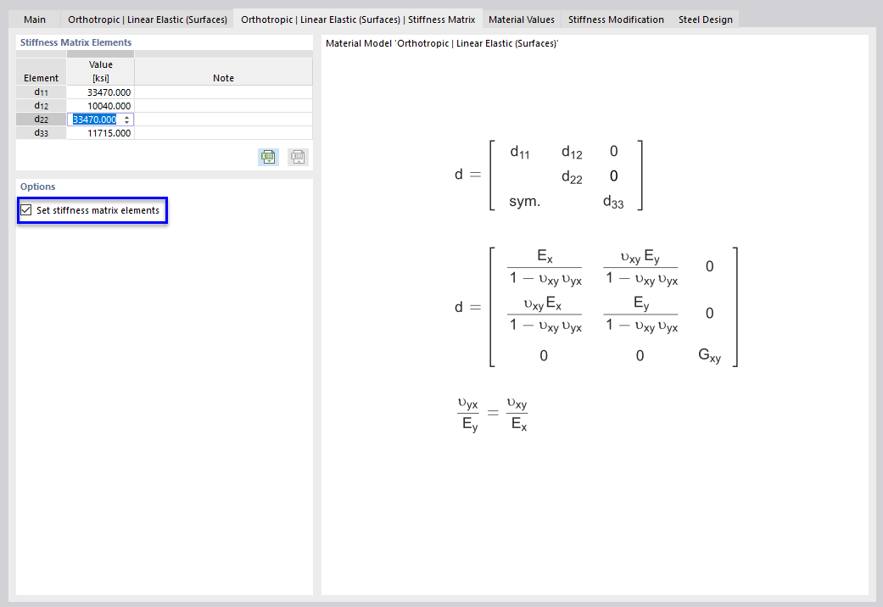Disable Set stiffness matrix elements option
This screenshot has height=607, width=883.
[25, 209]
